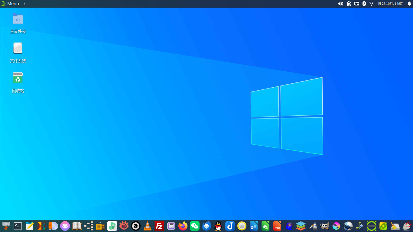The width and height of the screenshot is (413, 232).
Task: Open the panel handle next to Menu
Action: (x=24, y=4)
